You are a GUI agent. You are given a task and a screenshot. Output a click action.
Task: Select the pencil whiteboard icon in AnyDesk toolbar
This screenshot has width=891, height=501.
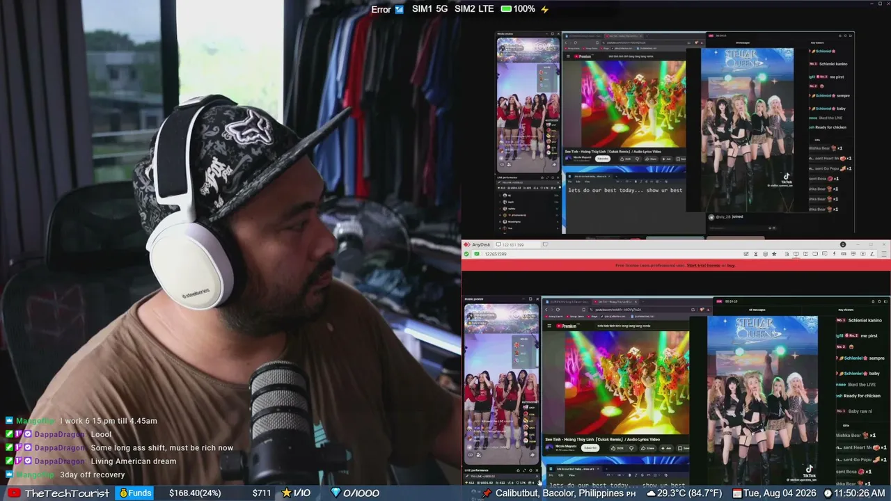click(x=872, y=254)
